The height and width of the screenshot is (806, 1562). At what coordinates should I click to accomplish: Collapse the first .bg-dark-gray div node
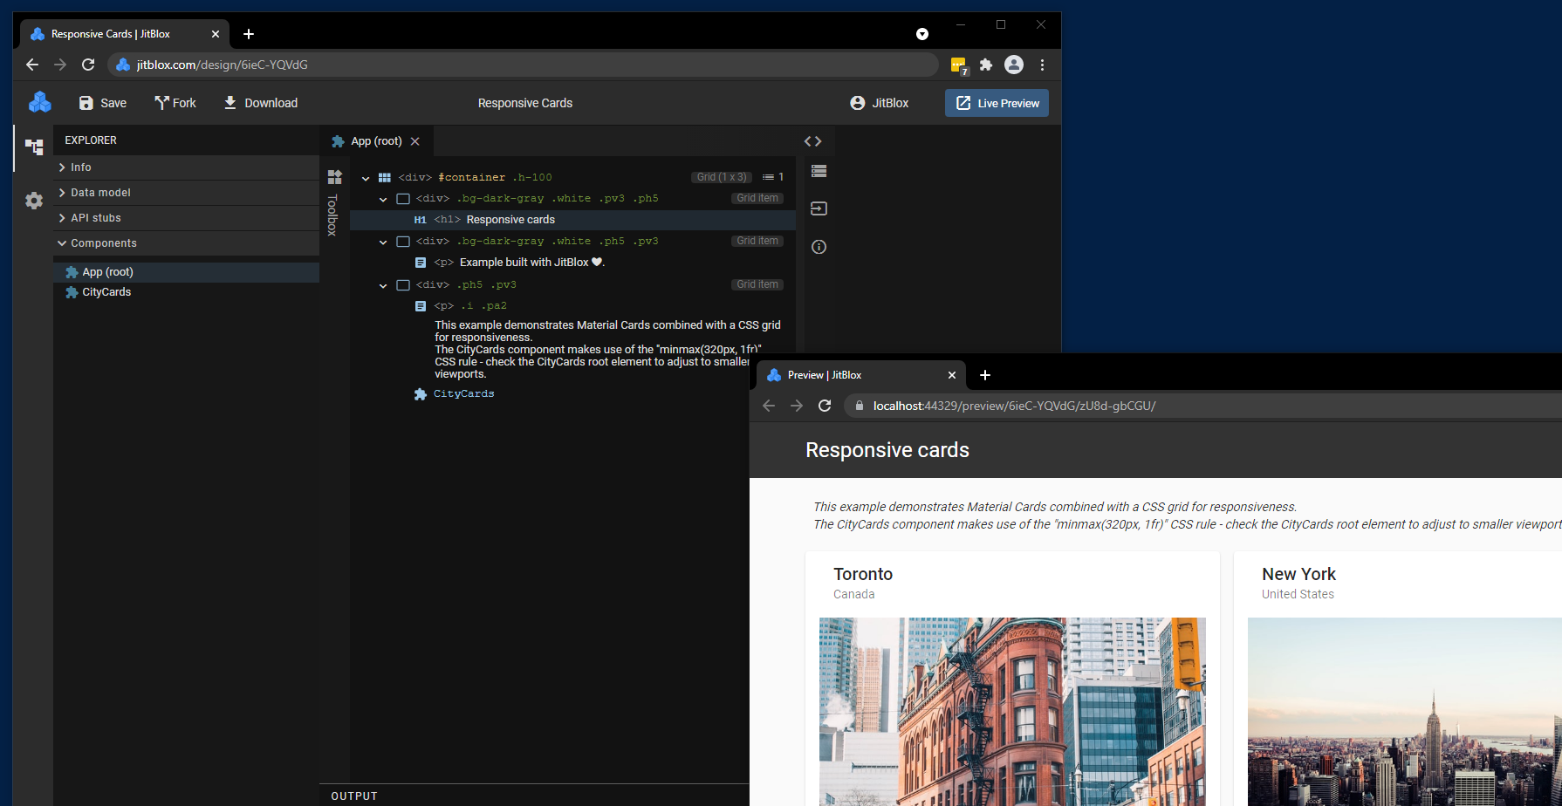coord(383,199)
